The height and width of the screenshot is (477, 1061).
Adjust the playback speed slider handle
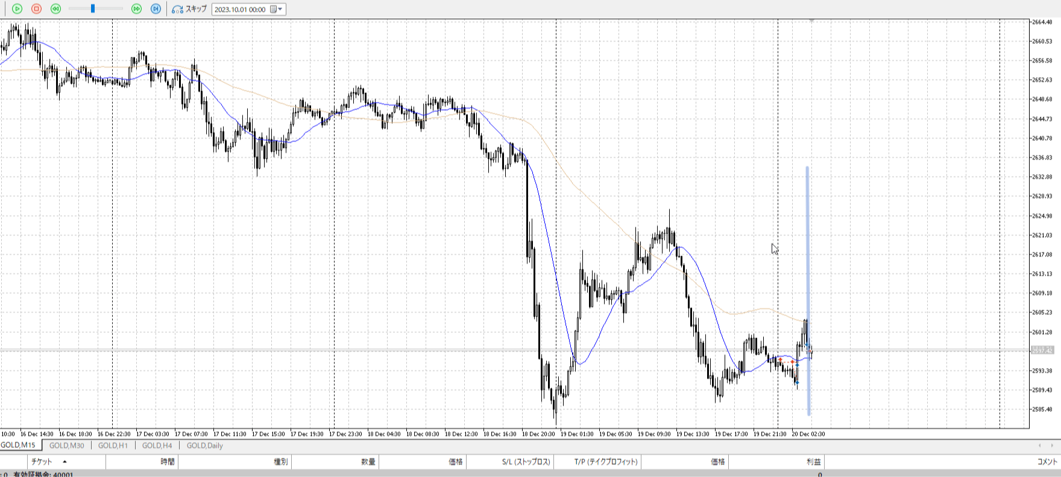(93, 9)
